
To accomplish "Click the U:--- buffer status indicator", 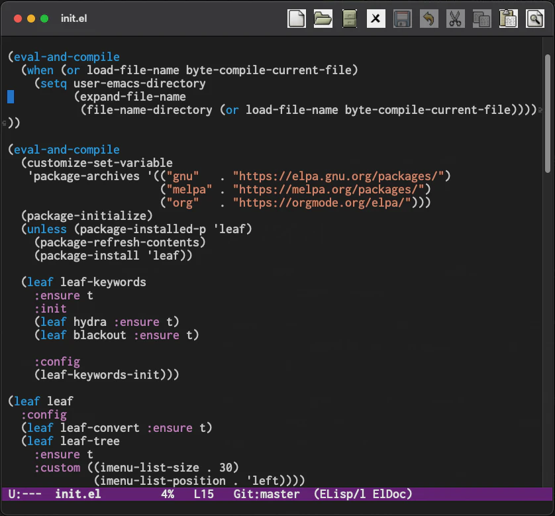I will pyautogui.click(x=25, y=493).
